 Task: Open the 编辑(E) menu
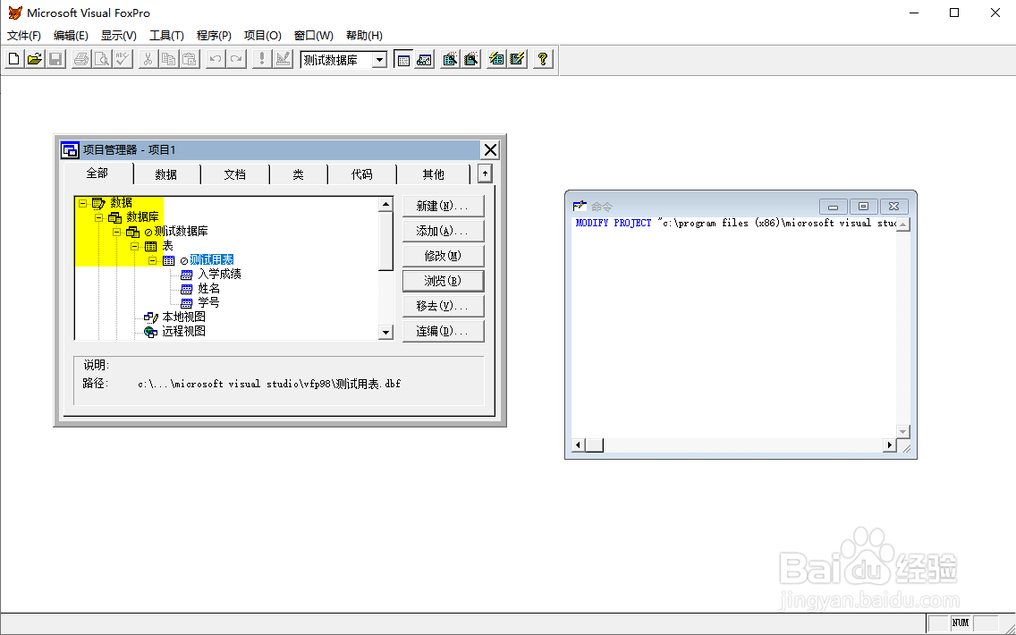click(71, 36)
